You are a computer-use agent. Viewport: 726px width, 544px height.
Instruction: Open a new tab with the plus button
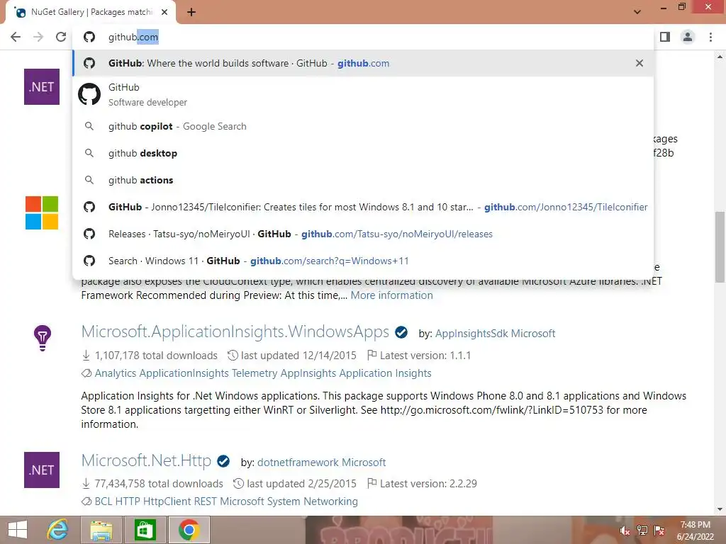191,13
